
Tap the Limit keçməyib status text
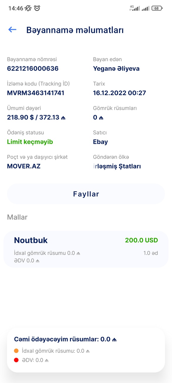(x=30, y=142)
